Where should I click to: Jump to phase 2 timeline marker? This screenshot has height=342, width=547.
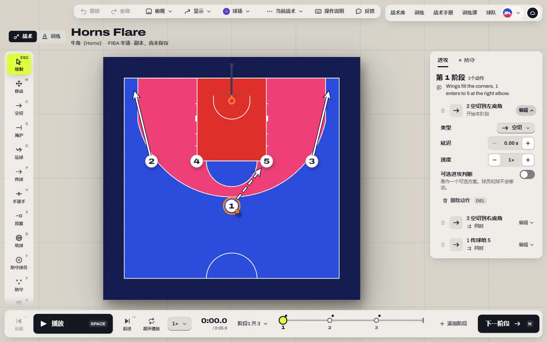tap(330, 320)
